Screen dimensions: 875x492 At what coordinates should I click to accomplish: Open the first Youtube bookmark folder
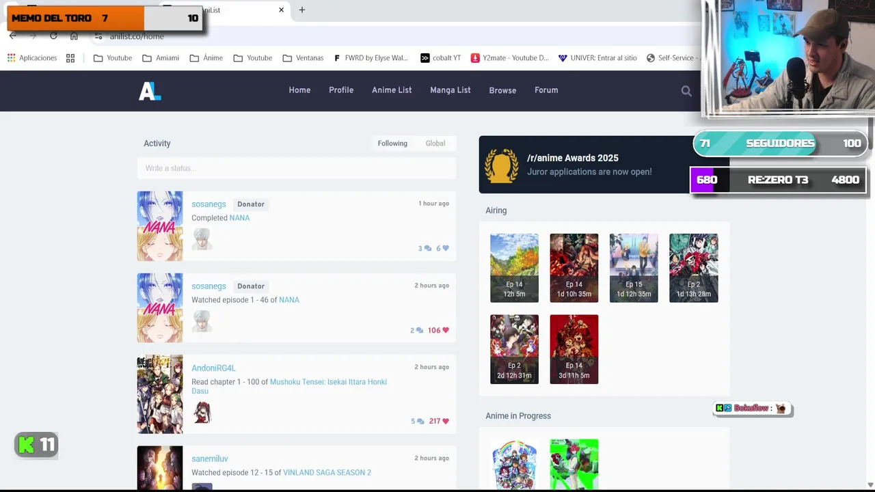[x=113, y=58]
